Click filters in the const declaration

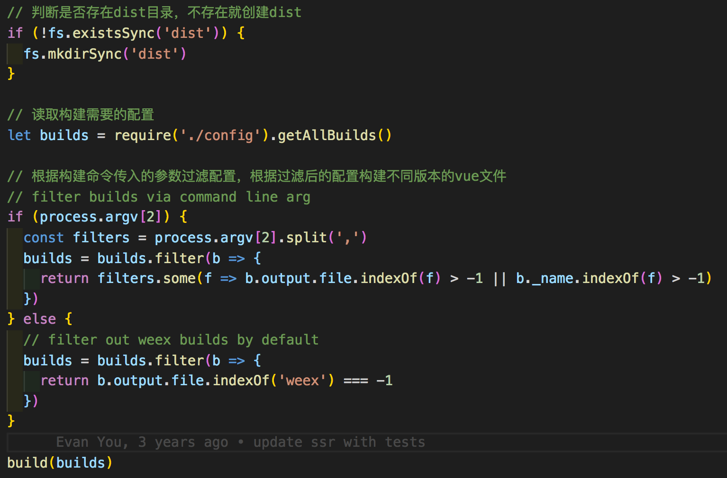(x=101, y=238)
